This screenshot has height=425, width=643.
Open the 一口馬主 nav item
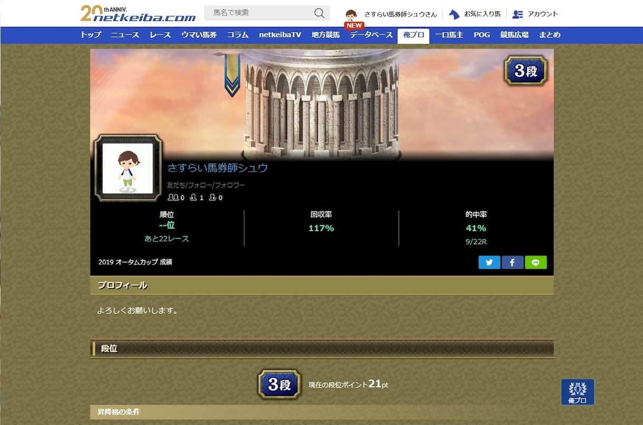pyautogui.click(x=449, y=35)
